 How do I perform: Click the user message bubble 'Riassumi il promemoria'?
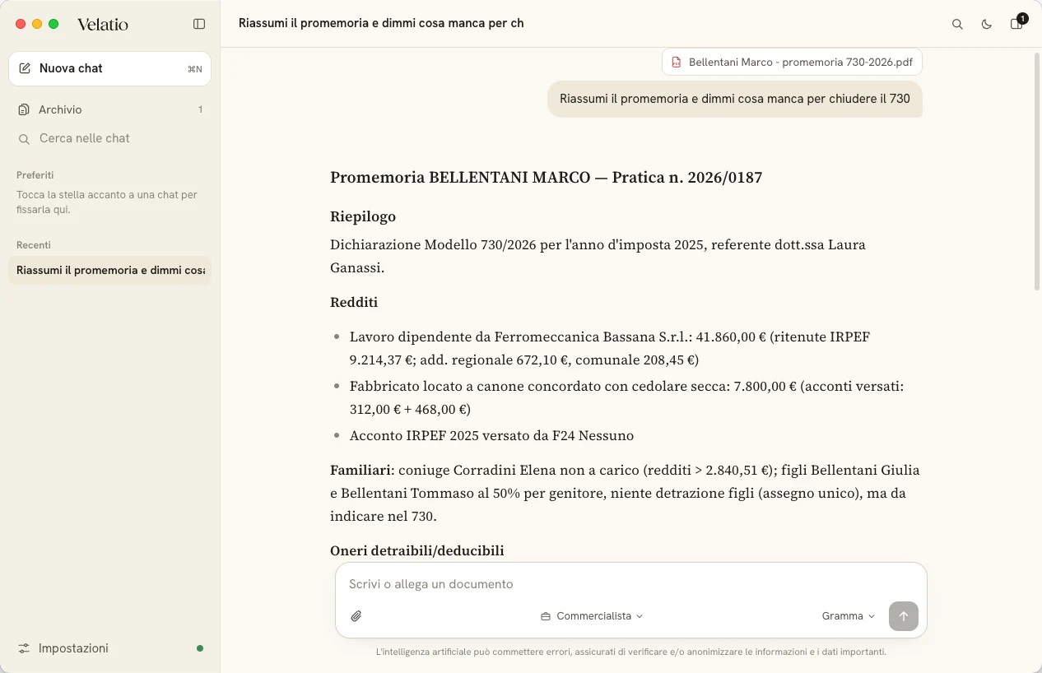[735, 99]
